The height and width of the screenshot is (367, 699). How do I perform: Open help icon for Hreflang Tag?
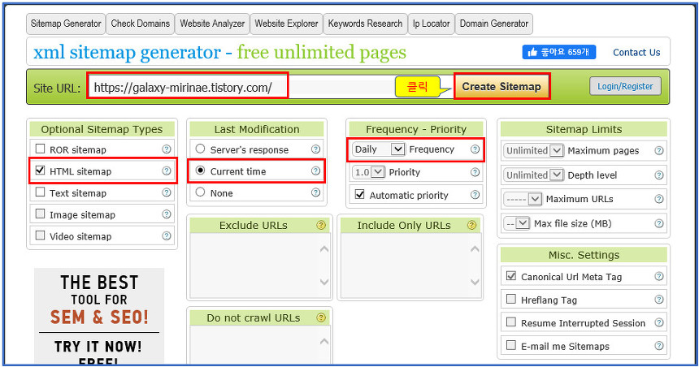point(659,300)
